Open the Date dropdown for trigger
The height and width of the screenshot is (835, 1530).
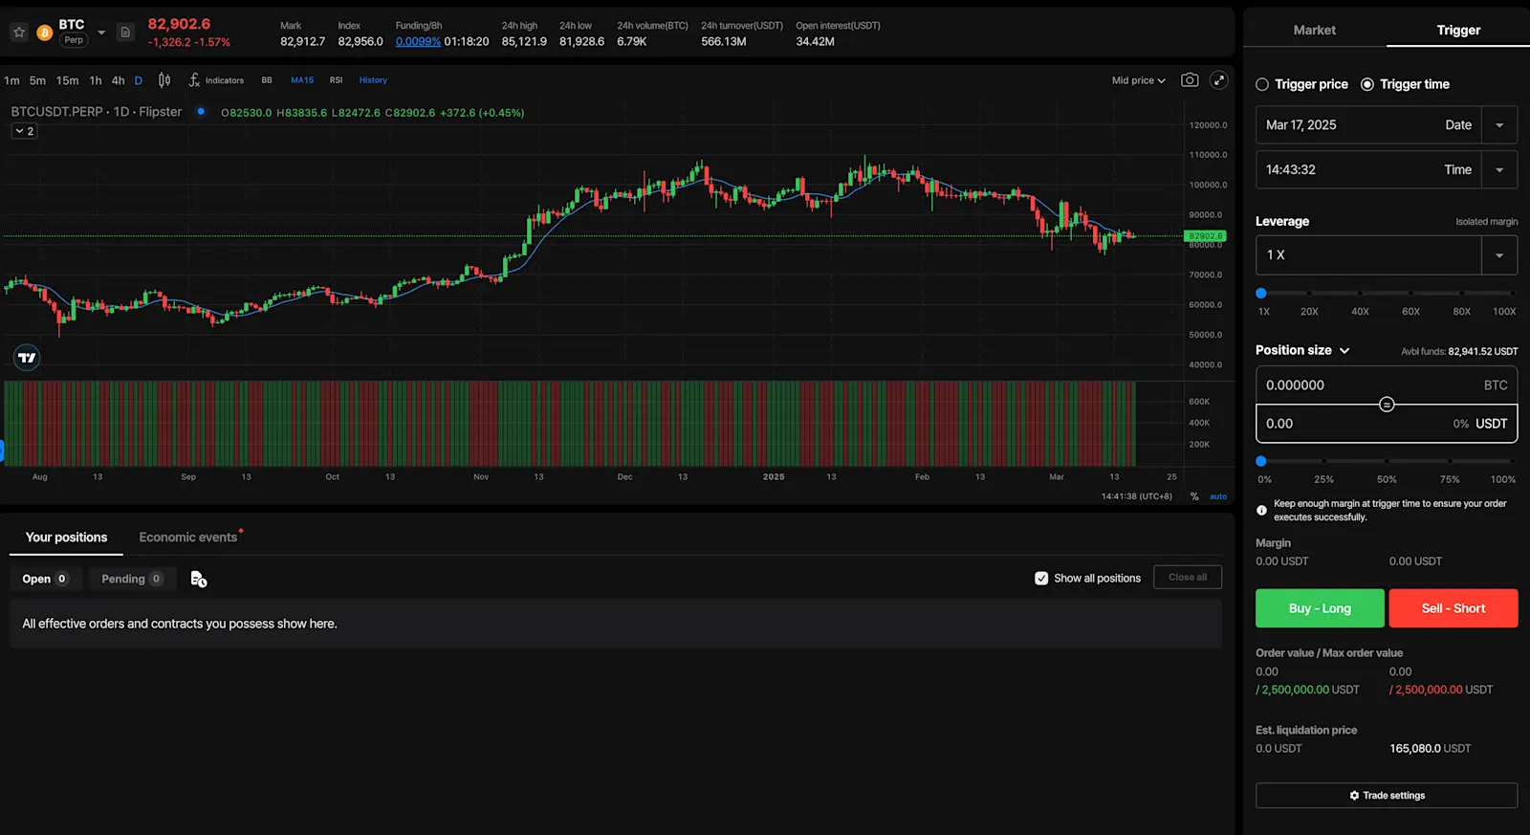click(1499, 125)
